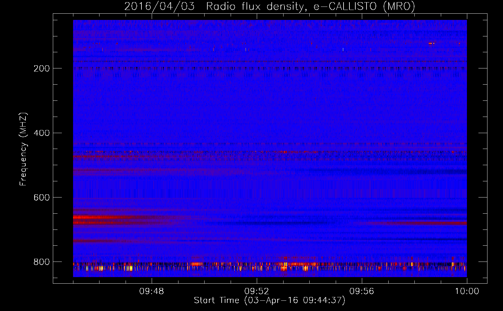Screen dimensions: 503x311
Task: Click the plot title 'Radio flux density, e-CALLISTO (MRO)'
Action: tap(311, 6)
